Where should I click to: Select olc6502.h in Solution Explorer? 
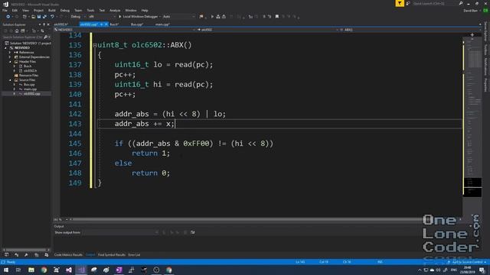pyautogui.click(x=30, y=71)
